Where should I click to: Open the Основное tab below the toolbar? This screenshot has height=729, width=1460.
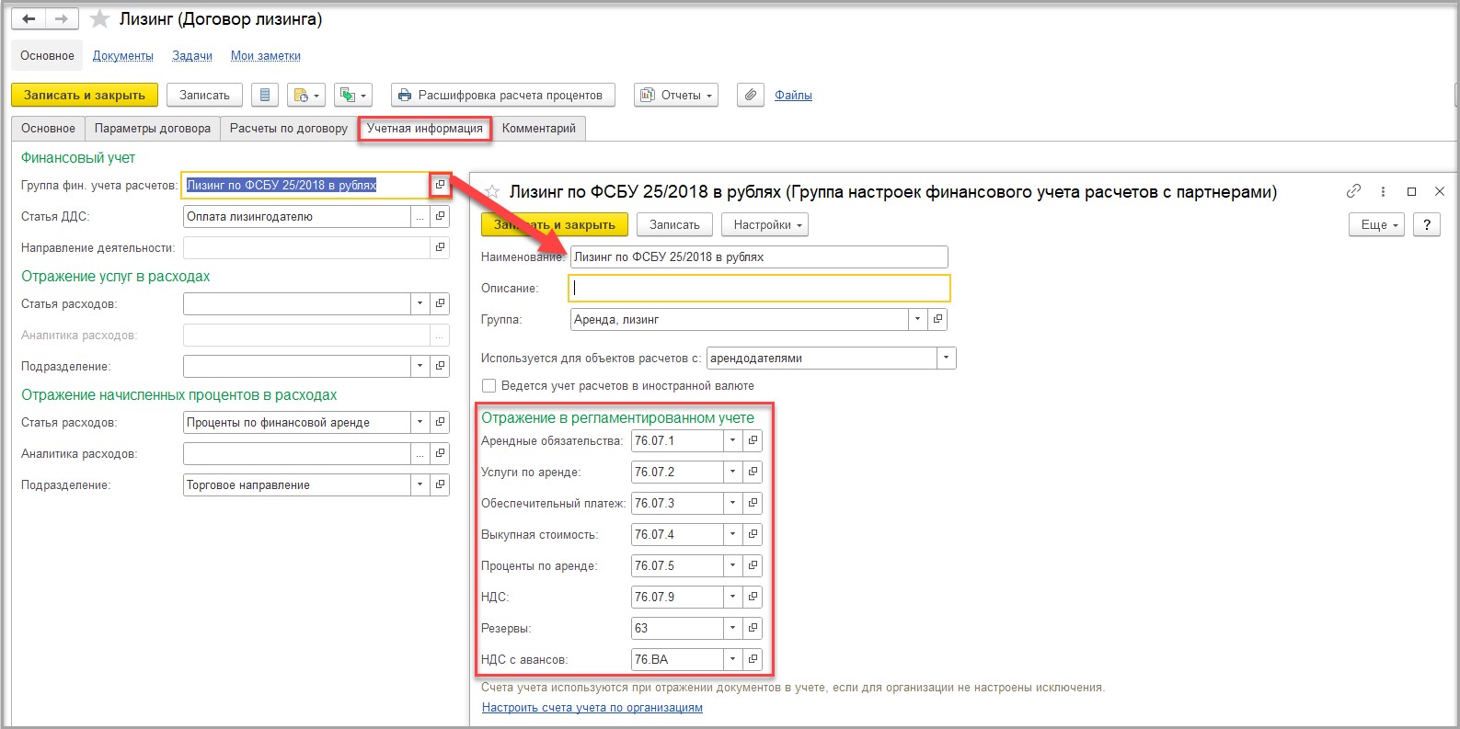coord(48,128)
